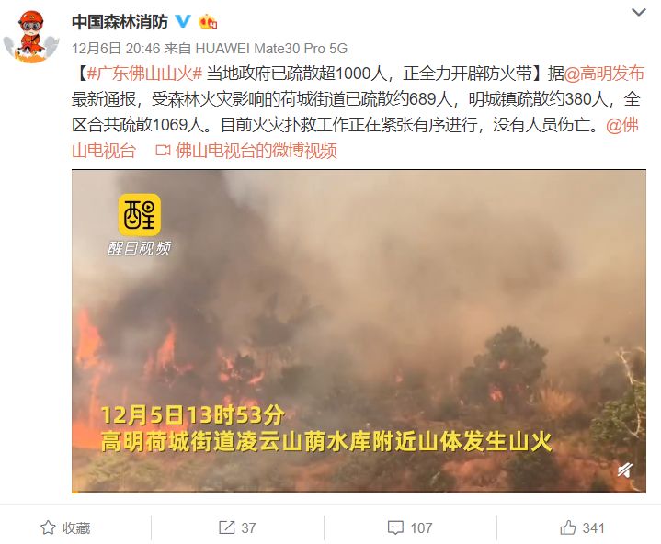Open the #广东佛山山火# hashtag topic
The height and width of the screenshot is (544, 661).
click(145, 74)
